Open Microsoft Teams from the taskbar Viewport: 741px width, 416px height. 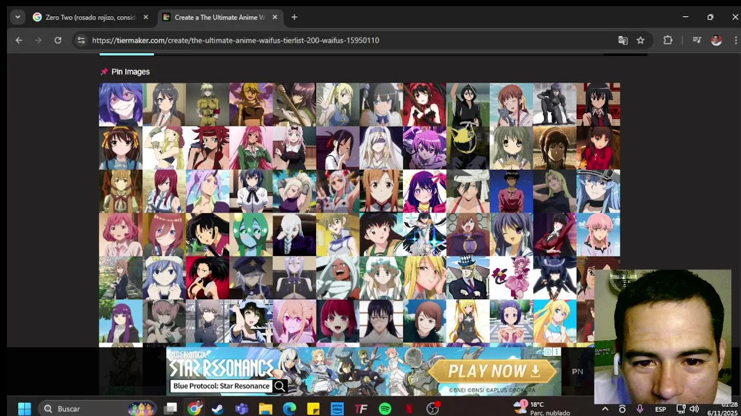(241, 409)
